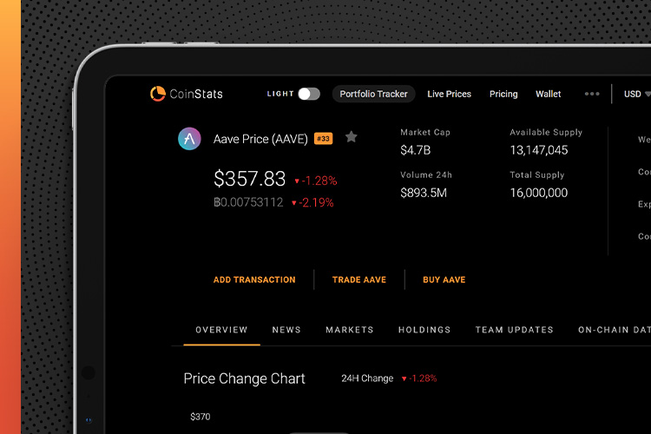The image size is (651, 434).
Task: Open the Pricing page
Action: tap(503, 94)
